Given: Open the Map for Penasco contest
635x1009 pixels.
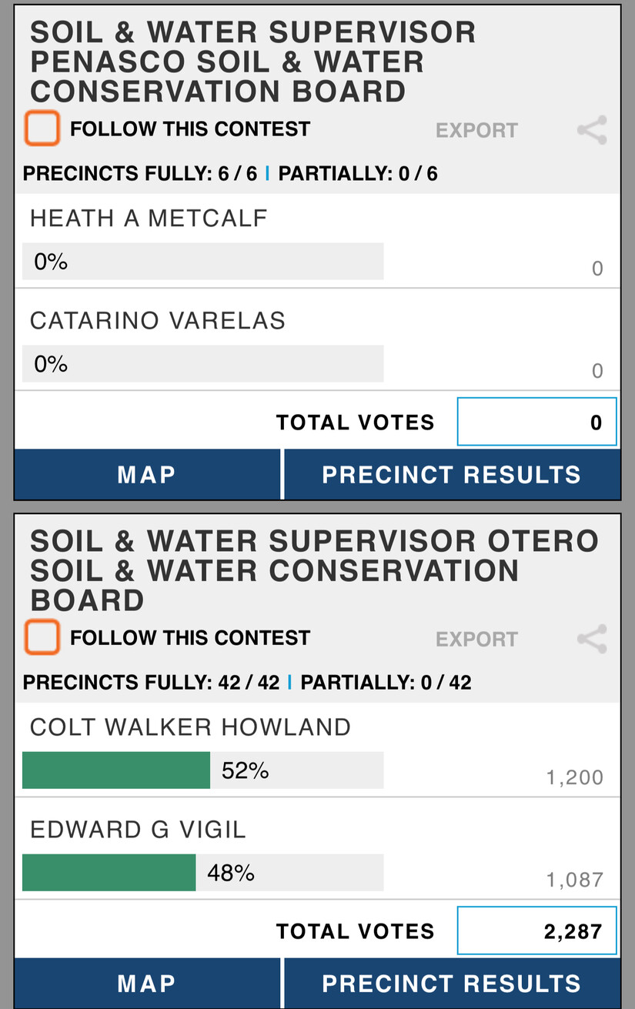Looking at the screenshot, I should point(147,474).
